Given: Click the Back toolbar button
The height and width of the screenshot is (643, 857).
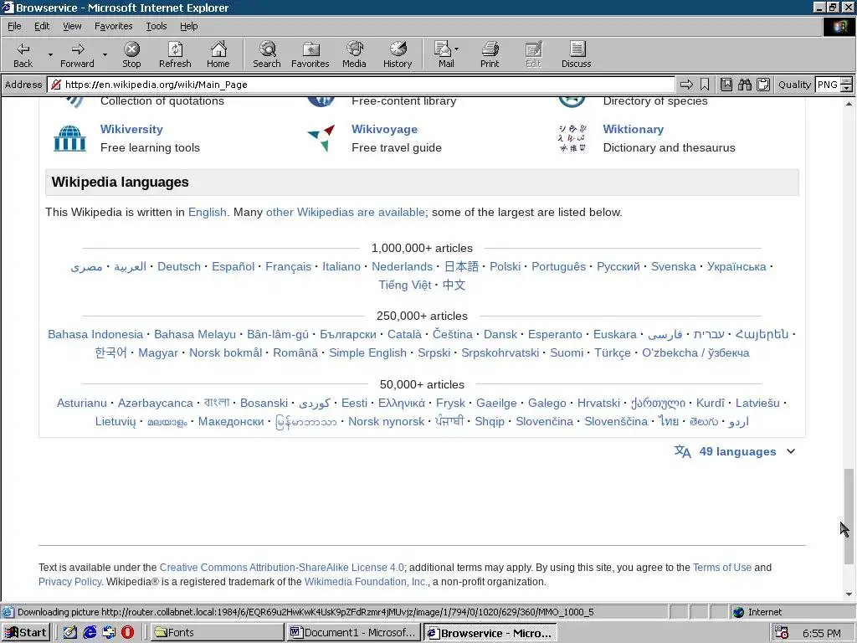Looking at the screenshot, I should [23, 54].
